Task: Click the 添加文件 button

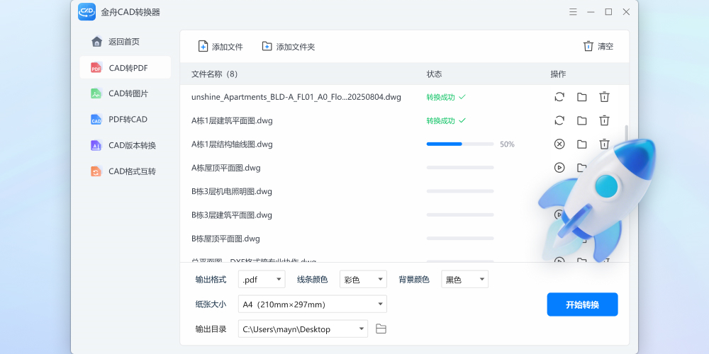Action: pyautogui.click(x=220, y=47)
